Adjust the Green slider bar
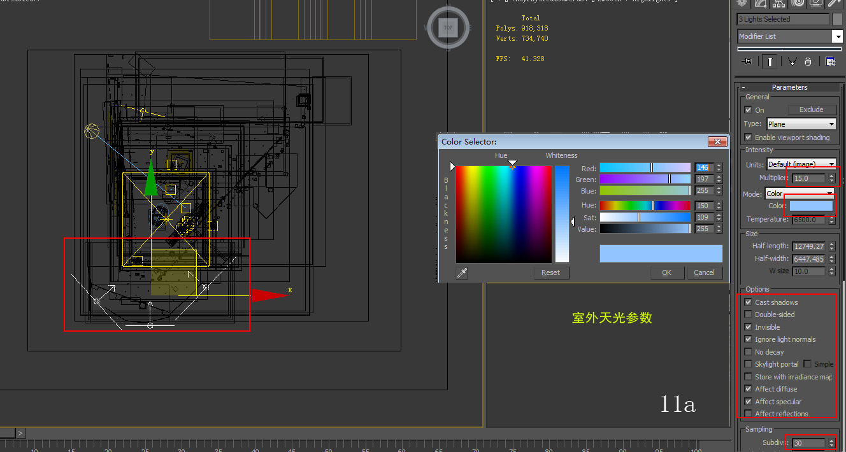The width and height of the screenshot is (846, 452). pyautogui.click(x=645, y=180)
